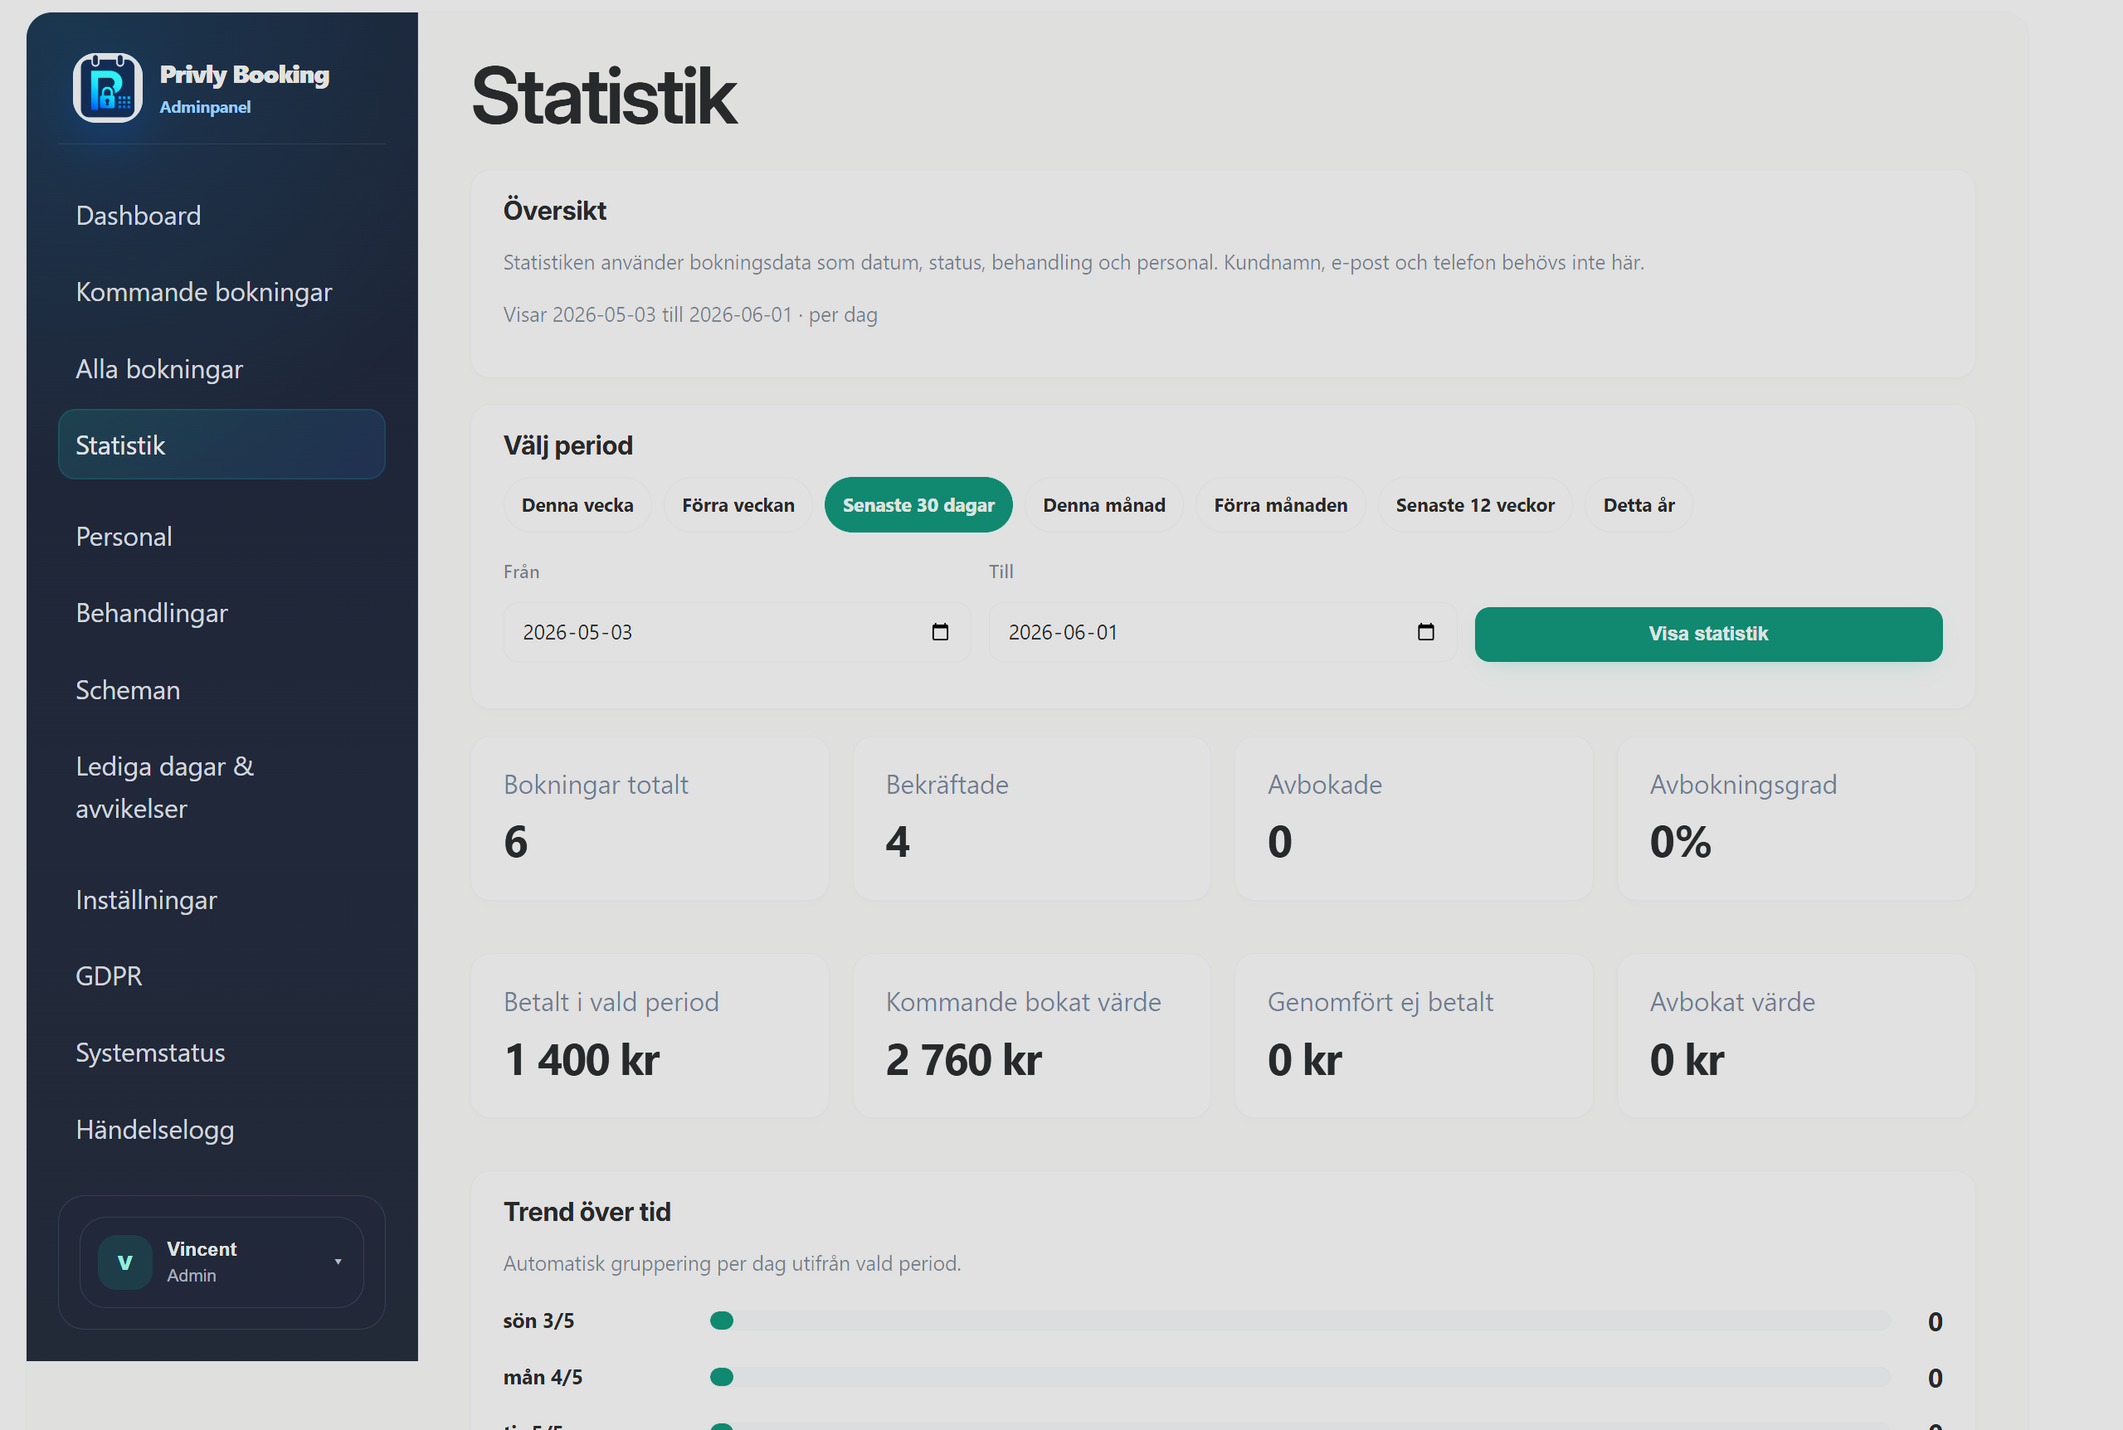Click the Avbokade stat card

point(1414,818)
